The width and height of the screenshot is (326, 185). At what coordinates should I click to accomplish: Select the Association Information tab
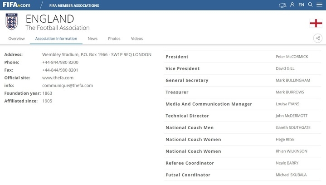coord(56,39)
